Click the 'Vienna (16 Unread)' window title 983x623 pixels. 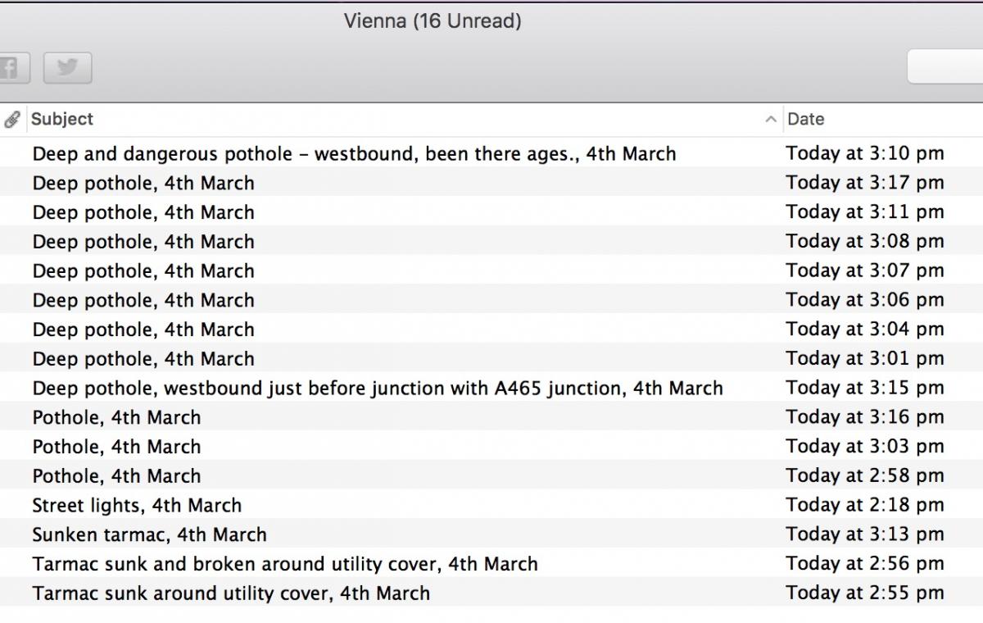tap(432, 21)
